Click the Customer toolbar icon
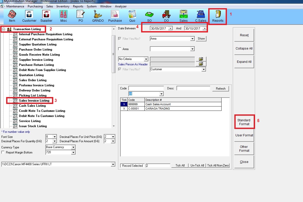The height and width of the screenshot is (202, 303). pos(29,16)
